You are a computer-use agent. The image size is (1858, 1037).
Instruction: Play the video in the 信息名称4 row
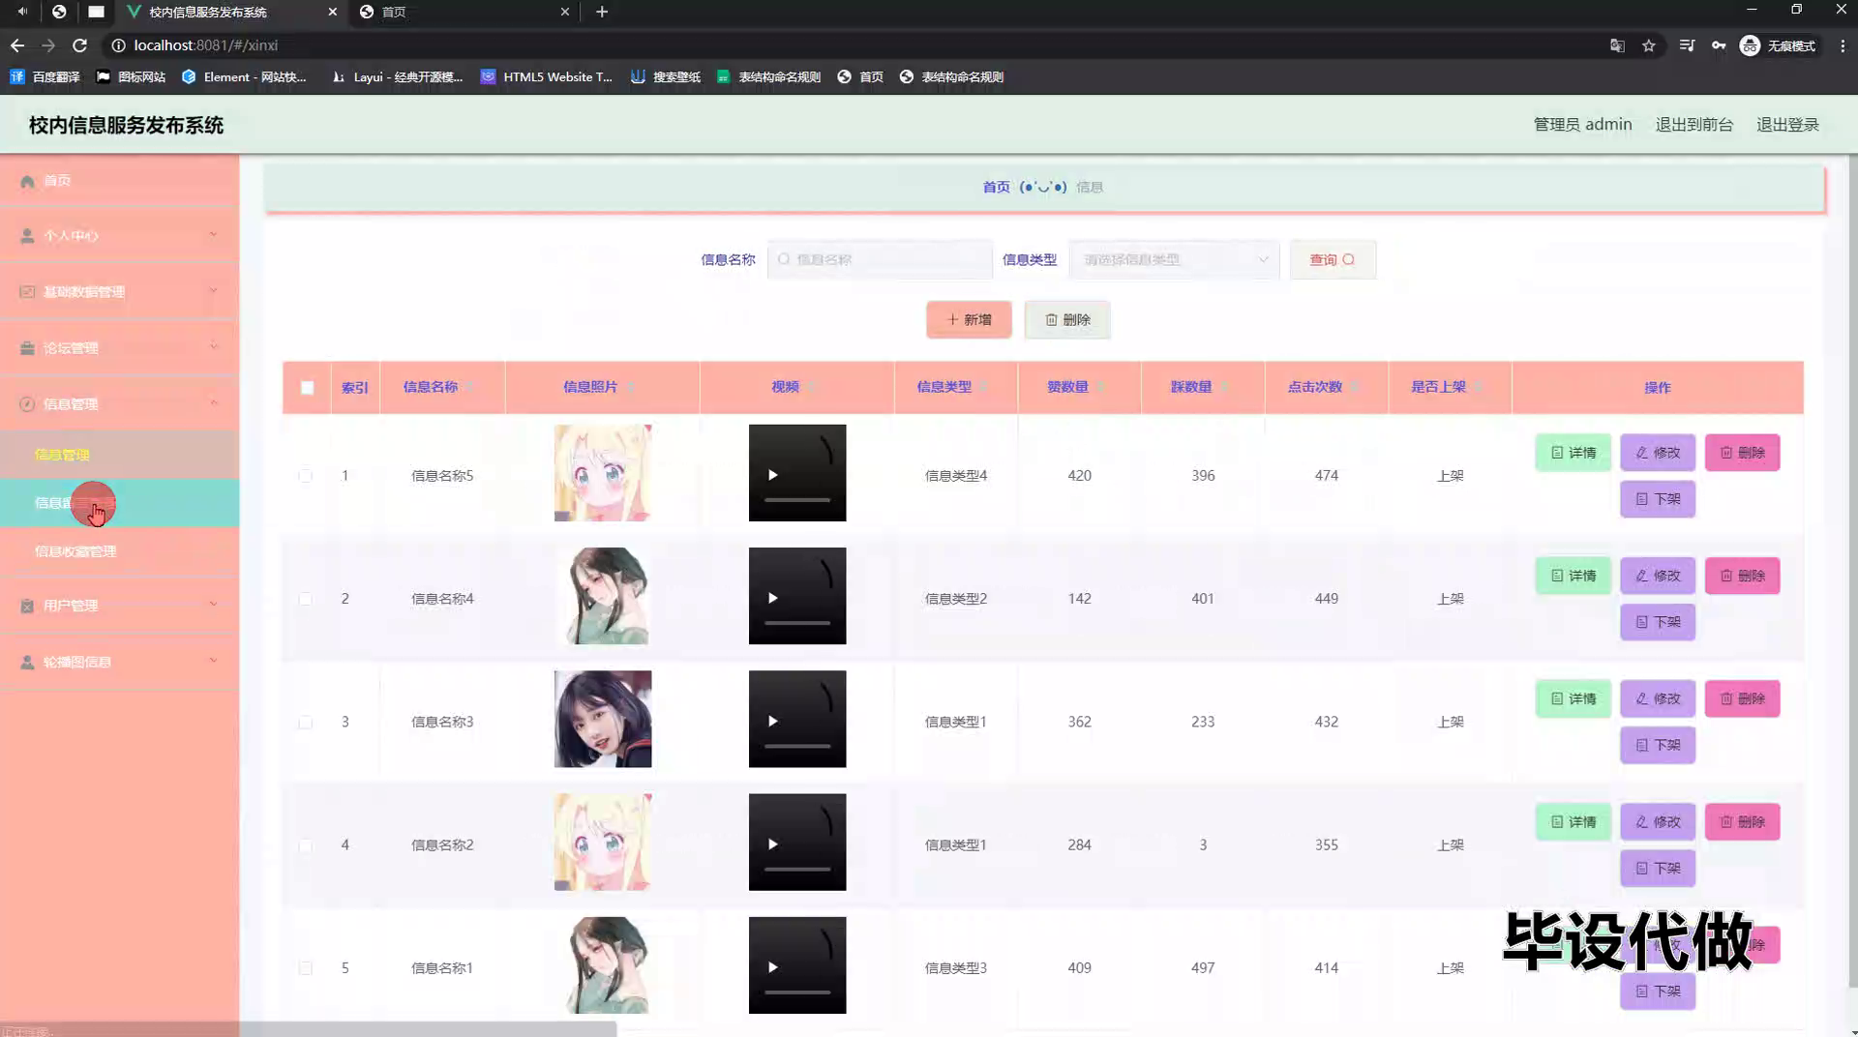pos(772,598)
